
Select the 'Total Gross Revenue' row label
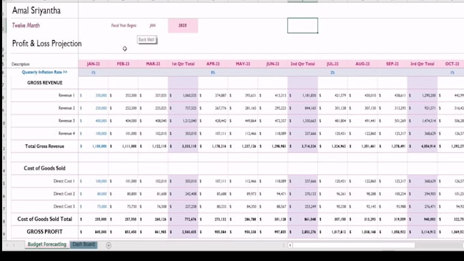pyautogui.click(x=44, y=146)
